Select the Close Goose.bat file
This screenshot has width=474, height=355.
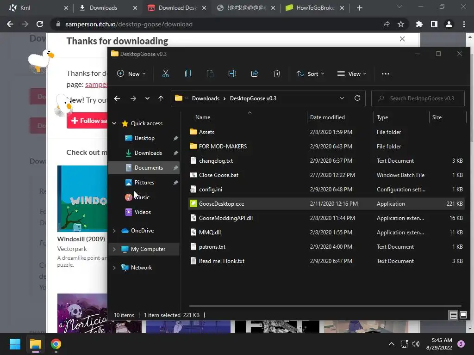(326, 175)
